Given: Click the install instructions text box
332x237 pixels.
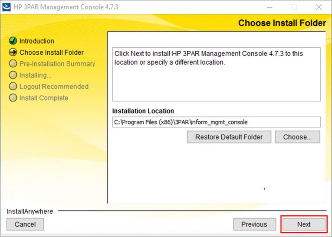Looking at the screenshot, I should (x=216, y=74).
